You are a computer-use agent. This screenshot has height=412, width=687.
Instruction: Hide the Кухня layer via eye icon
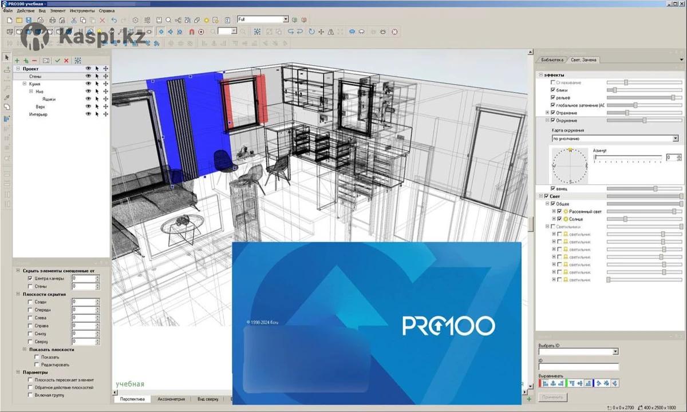[88, 84]
